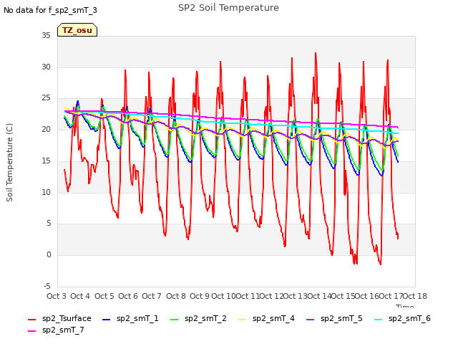Image resolution: width=458 pixels, height=344 pixels.
Task: Click the Oct 18 x-axis tick label
Action: [x=415, y=296]
